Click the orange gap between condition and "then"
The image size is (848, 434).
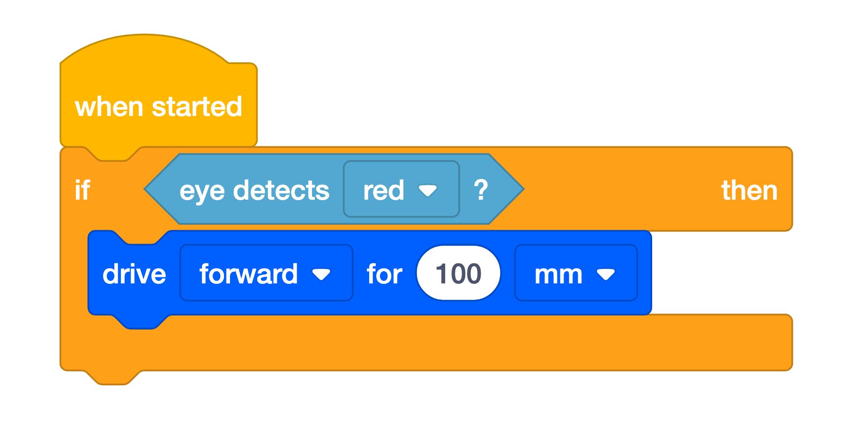pyautogui.click(x=618, y=189)
